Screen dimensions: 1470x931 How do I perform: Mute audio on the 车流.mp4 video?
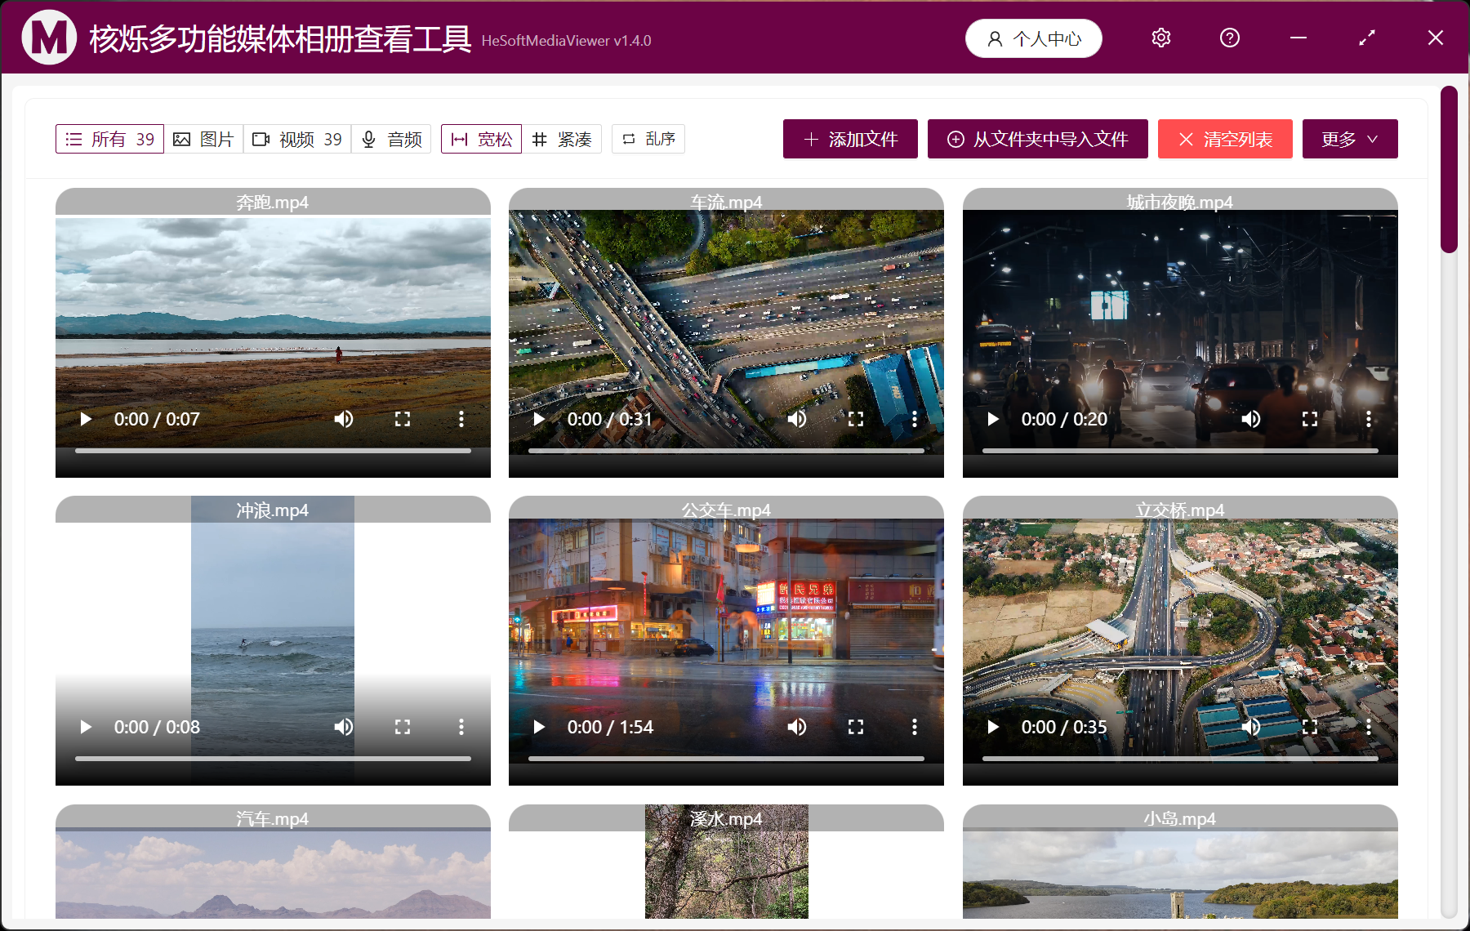click(797, 418)
